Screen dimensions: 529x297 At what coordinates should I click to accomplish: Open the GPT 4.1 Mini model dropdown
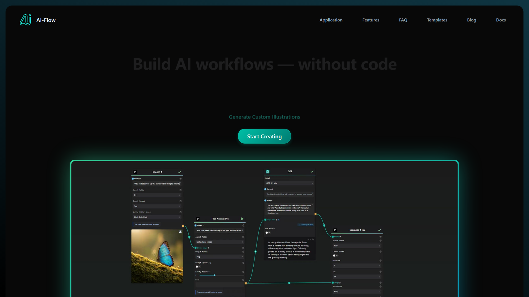point(290,183)
